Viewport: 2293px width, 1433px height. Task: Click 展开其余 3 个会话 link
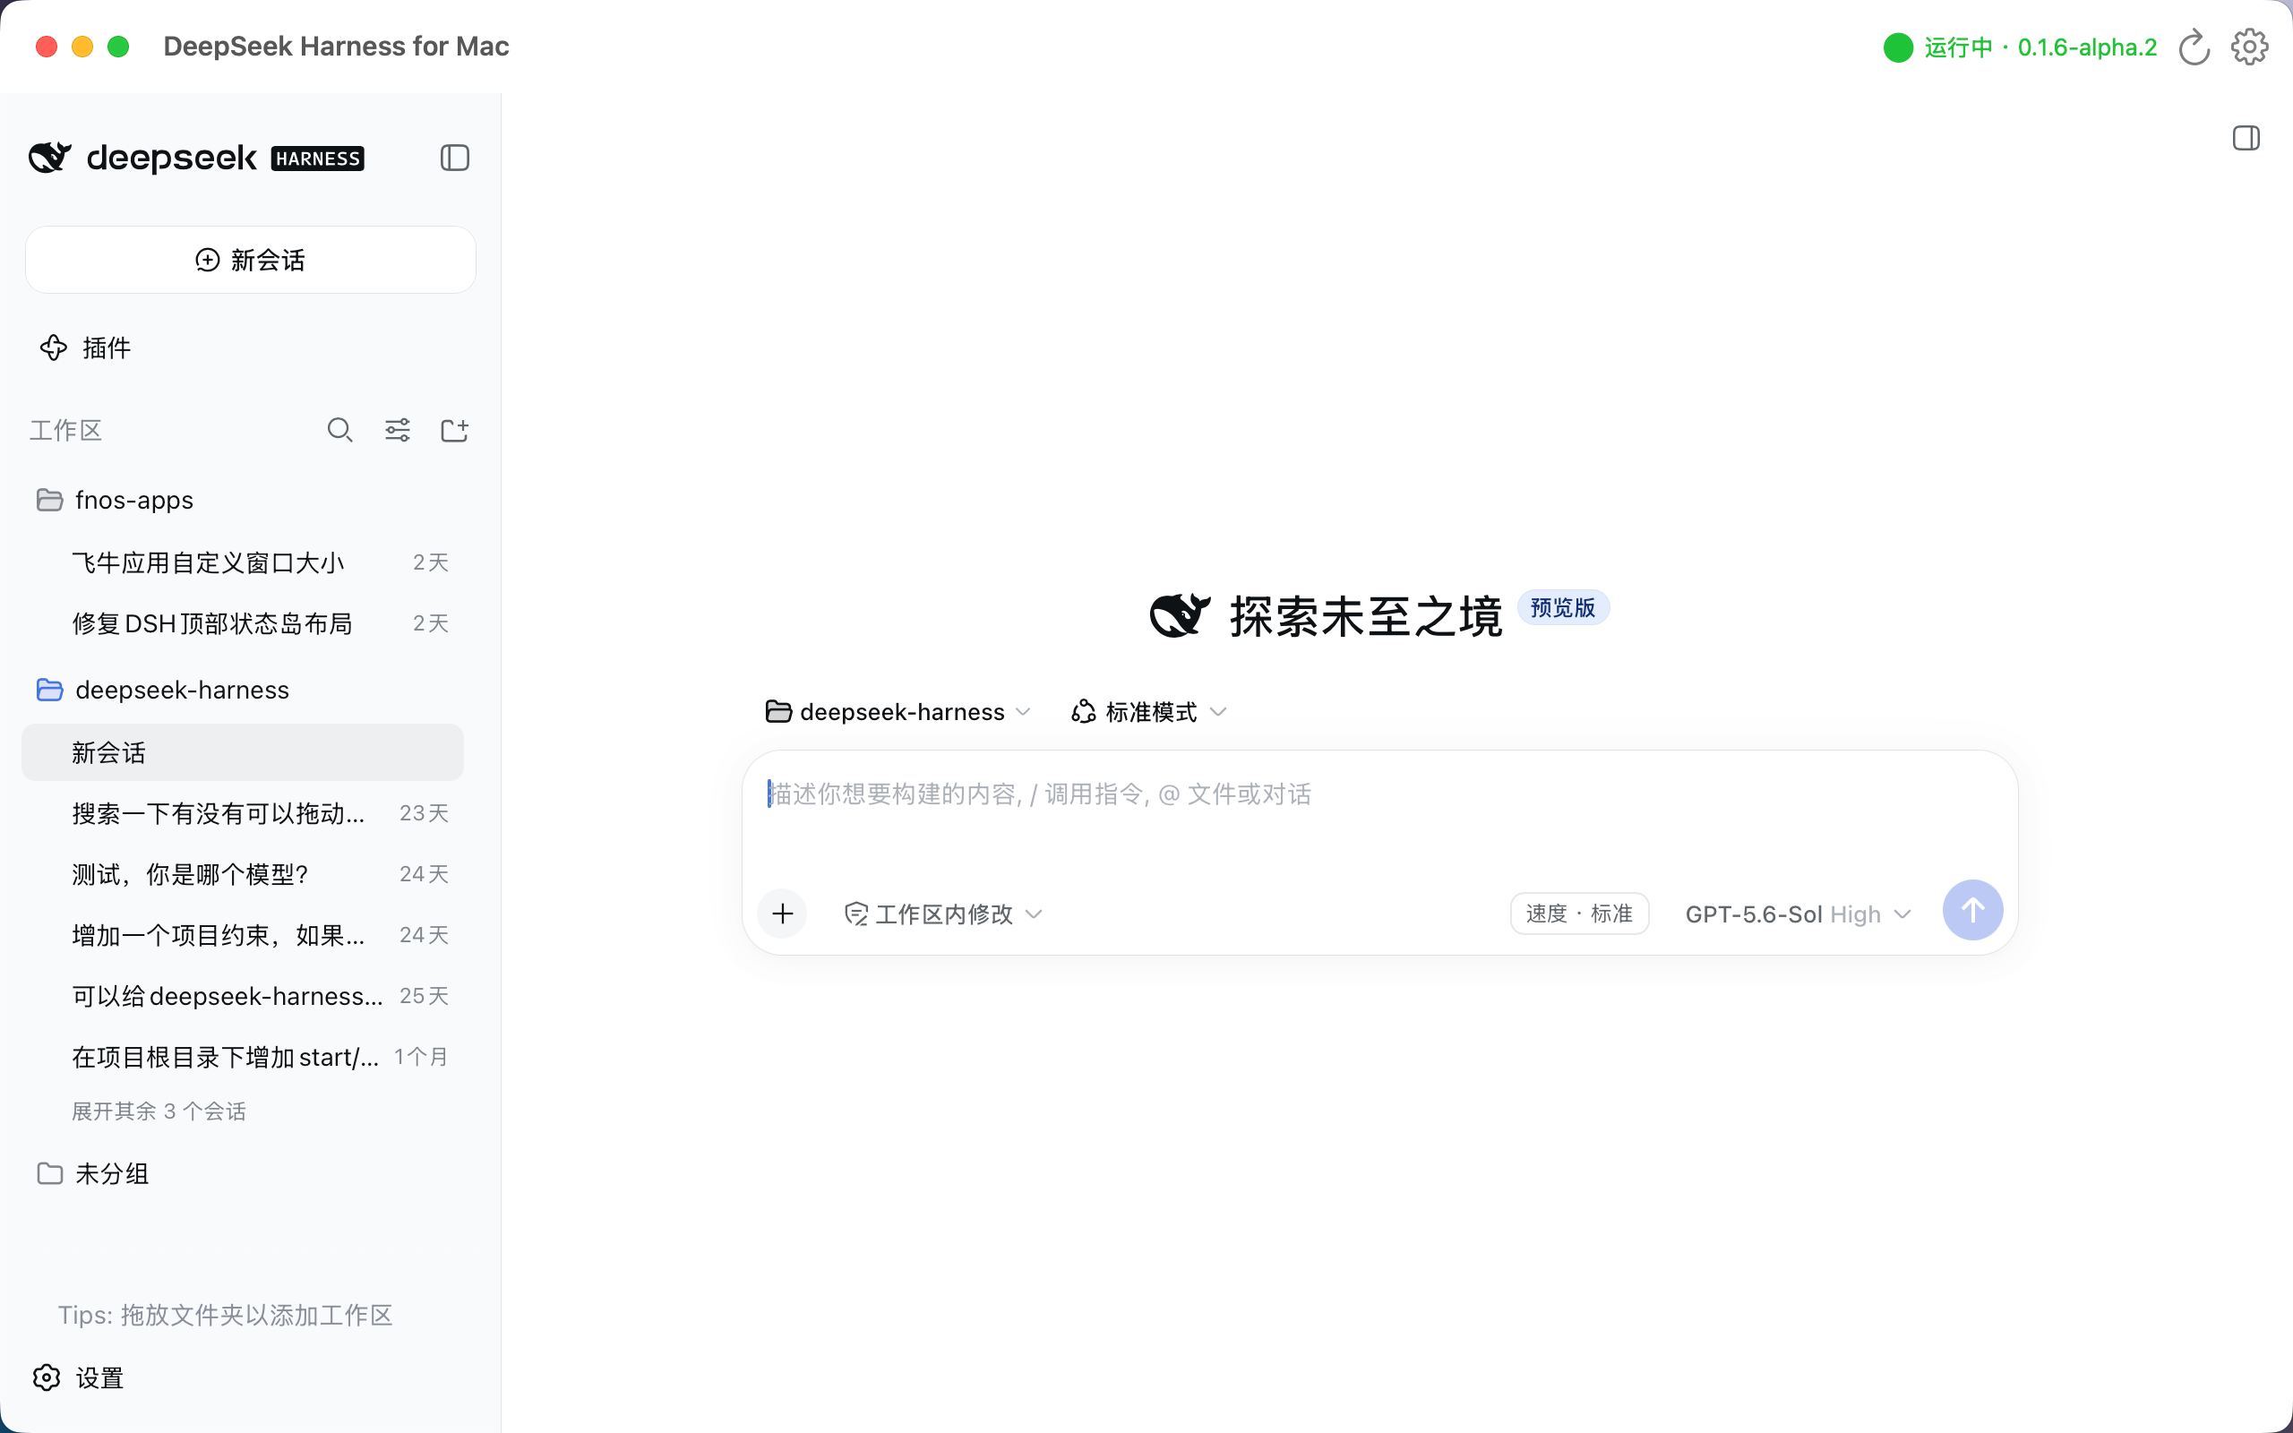(159, 1111)
